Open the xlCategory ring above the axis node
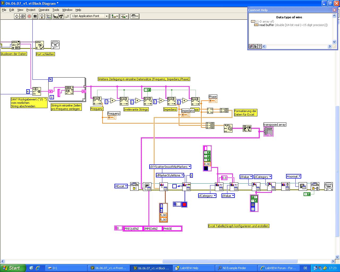 point(263,177)
